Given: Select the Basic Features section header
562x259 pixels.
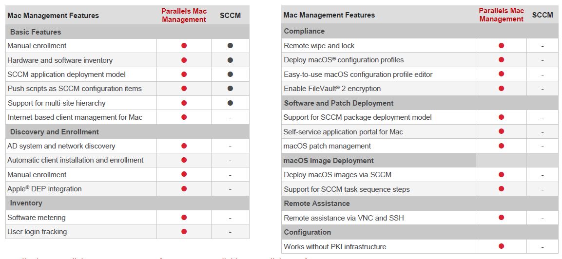Looking at the screenshot, I should point(36,32).
